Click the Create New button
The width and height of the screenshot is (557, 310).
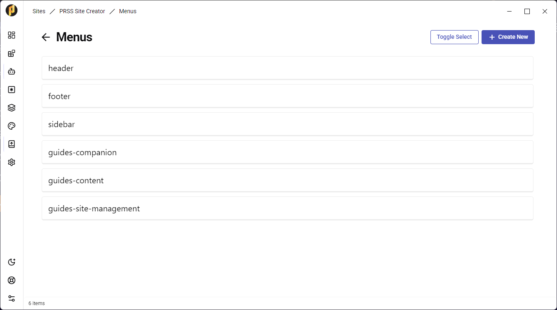pos(508,37)
